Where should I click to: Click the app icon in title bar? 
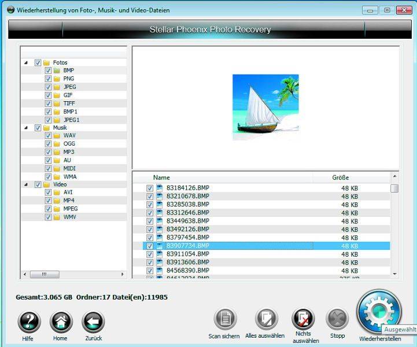coord(10,10)
